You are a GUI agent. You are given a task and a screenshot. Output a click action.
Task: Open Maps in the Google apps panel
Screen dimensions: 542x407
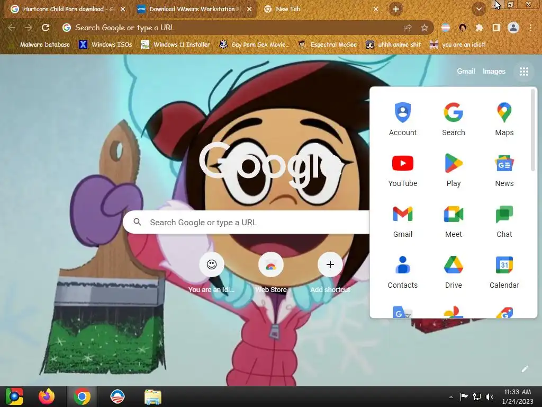coord(504,119)
